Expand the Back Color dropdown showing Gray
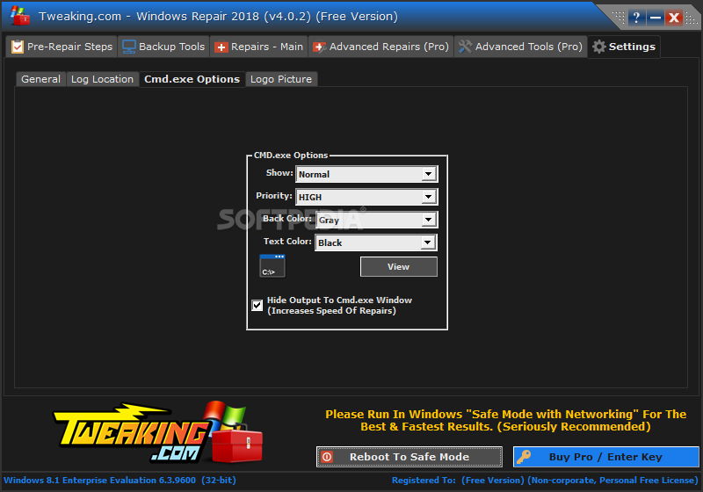The width and height of the screenshot is (703, 492). [x=376, y=220]
